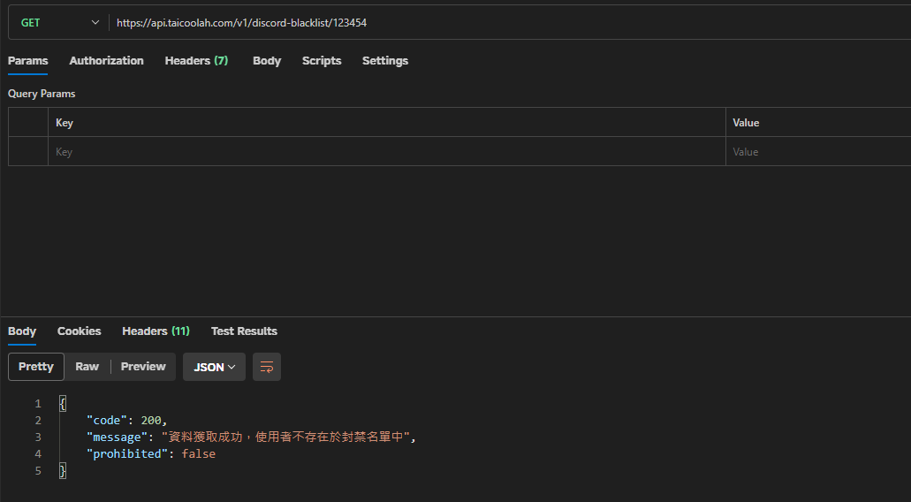Select the response Body tab
This screenshot has height=502, width=911.
pyautogui.click(x=22, y=331)
